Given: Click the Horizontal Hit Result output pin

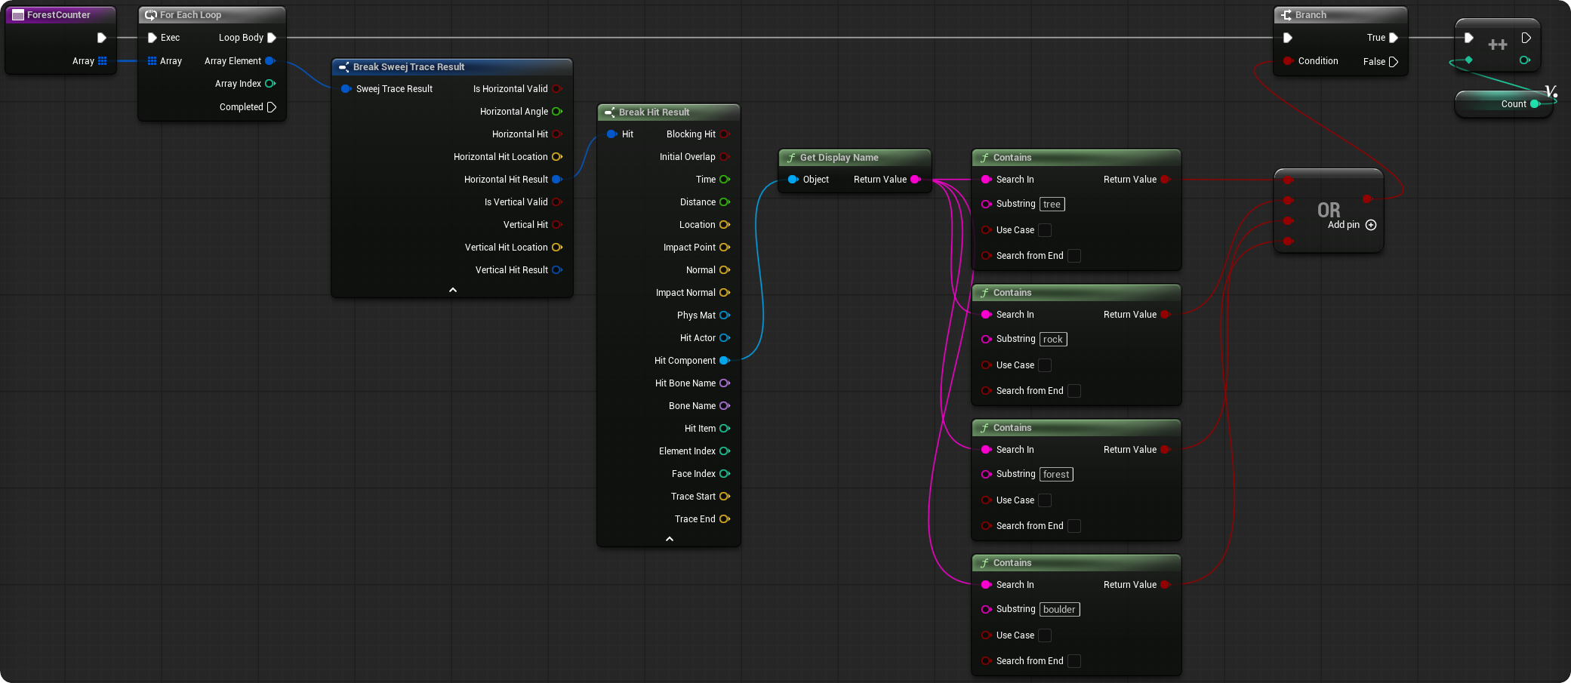Looking at the screenshot, I should pyautogui.click(x=557, y=180).
